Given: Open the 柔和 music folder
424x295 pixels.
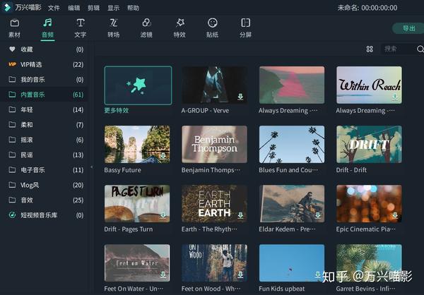Looking at the screenshot, I should coord(44,125).
